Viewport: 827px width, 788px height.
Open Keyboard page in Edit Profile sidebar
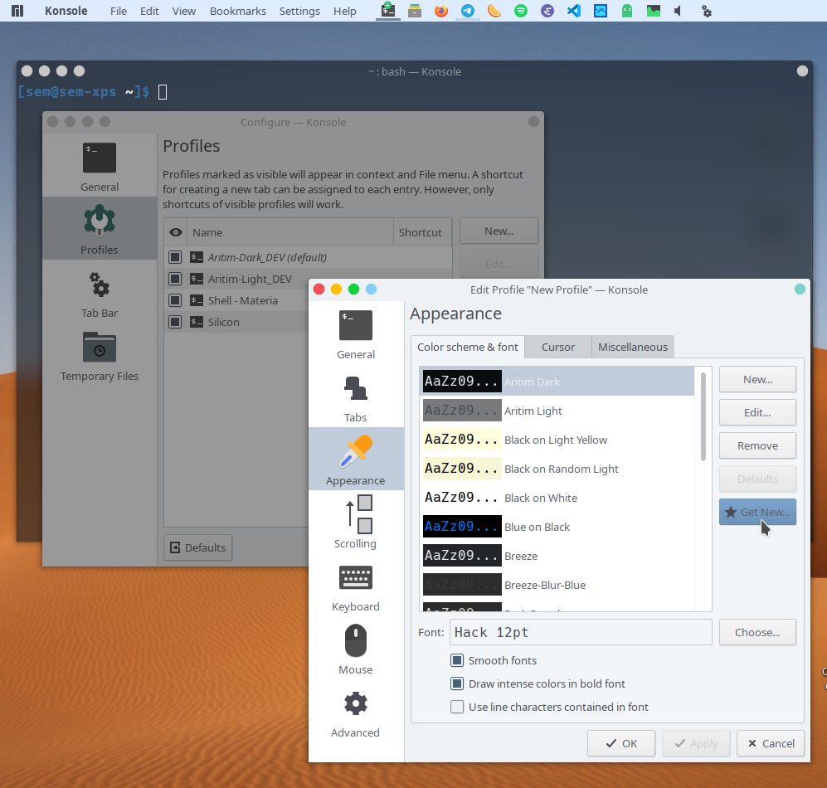point(356,587)
